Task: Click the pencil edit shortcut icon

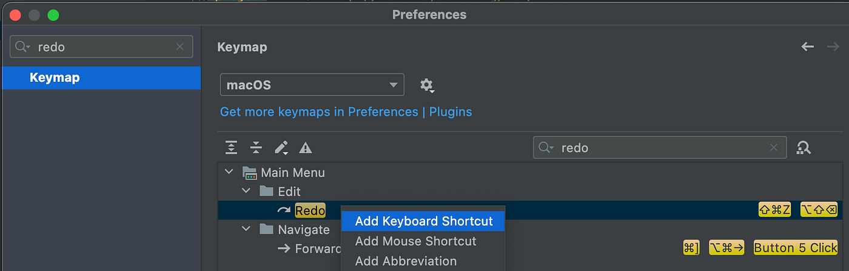Action: (281, 147)
